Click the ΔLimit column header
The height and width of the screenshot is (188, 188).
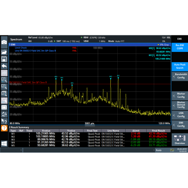136,130
